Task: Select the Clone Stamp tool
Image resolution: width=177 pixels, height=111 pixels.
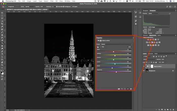Action: [x=2, y=35]
